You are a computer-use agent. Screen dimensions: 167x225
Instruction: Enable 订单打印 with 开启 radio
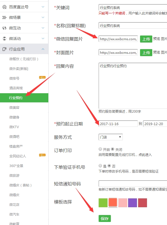tap(100, 149)
